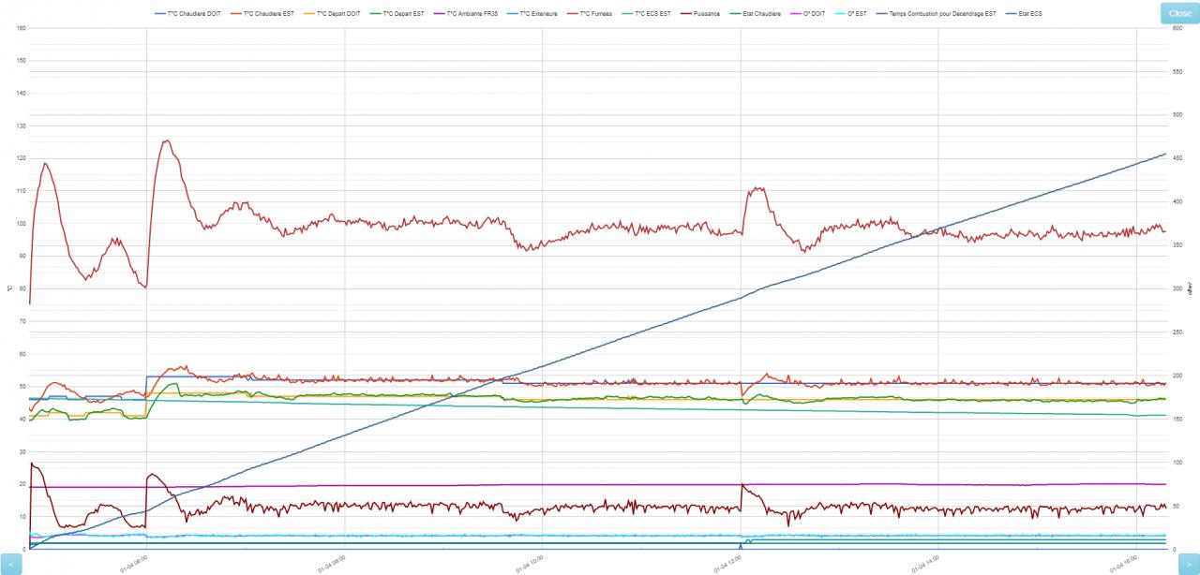Click the 110 label on left axis
Viewport: 1200px width, 575px height.
click(x=22, y=191)
